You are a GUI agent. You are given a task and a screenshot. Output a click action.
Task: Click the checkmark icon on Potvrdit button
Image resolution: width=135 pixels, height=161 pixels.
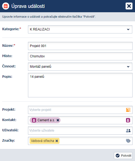[x=118, y=156]
